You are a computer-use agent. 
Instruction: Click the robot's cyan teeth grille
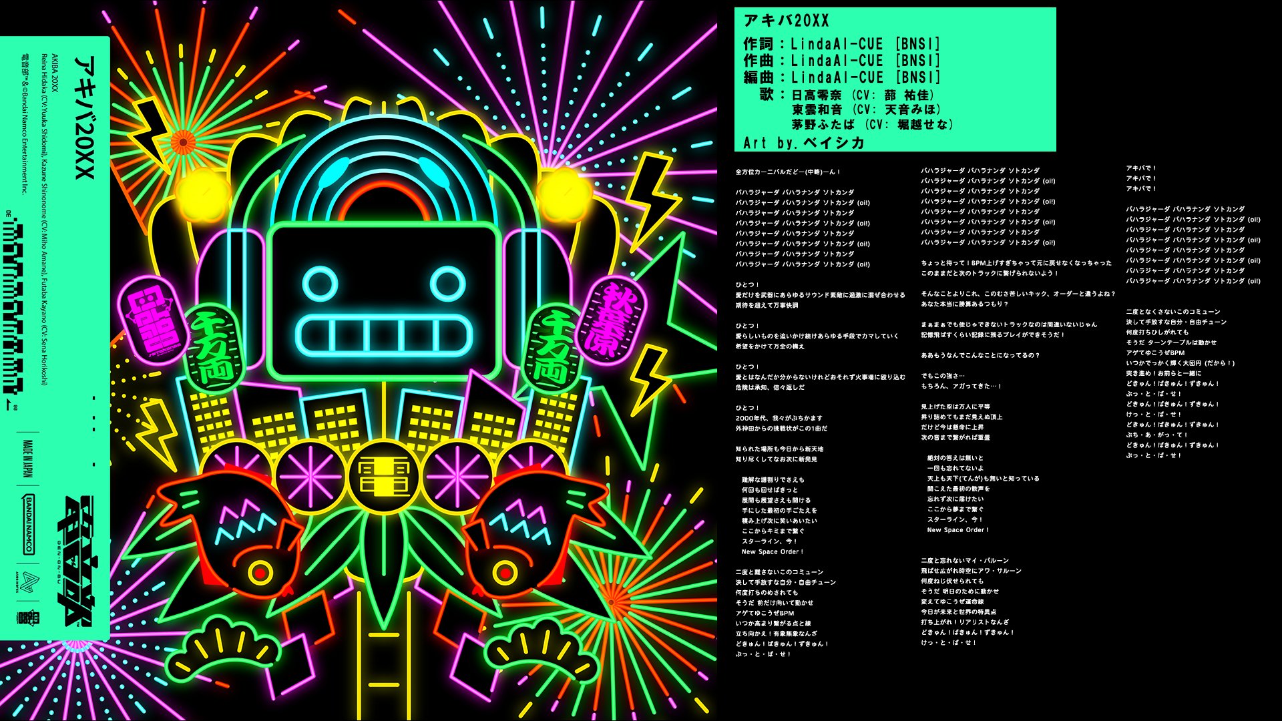[385, 335]
